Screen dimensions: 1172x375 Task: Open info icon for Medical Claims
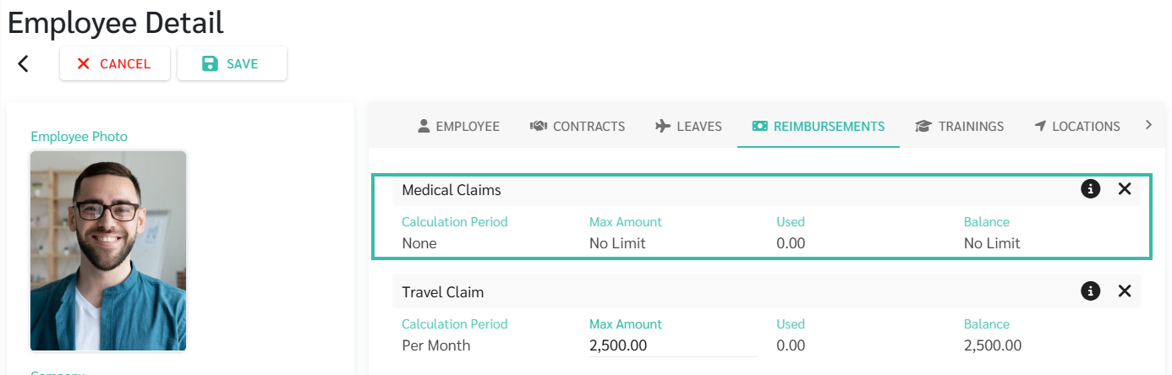coord(1091,189)
